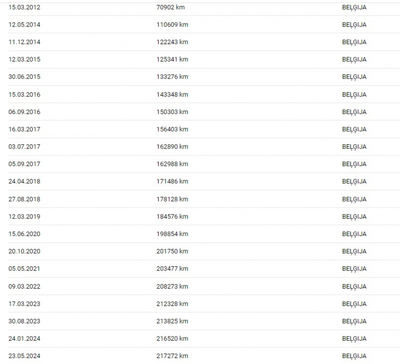
Task: Click BEĻĢIJA in the 30.06.2015 row
Action: pos(354,77)
